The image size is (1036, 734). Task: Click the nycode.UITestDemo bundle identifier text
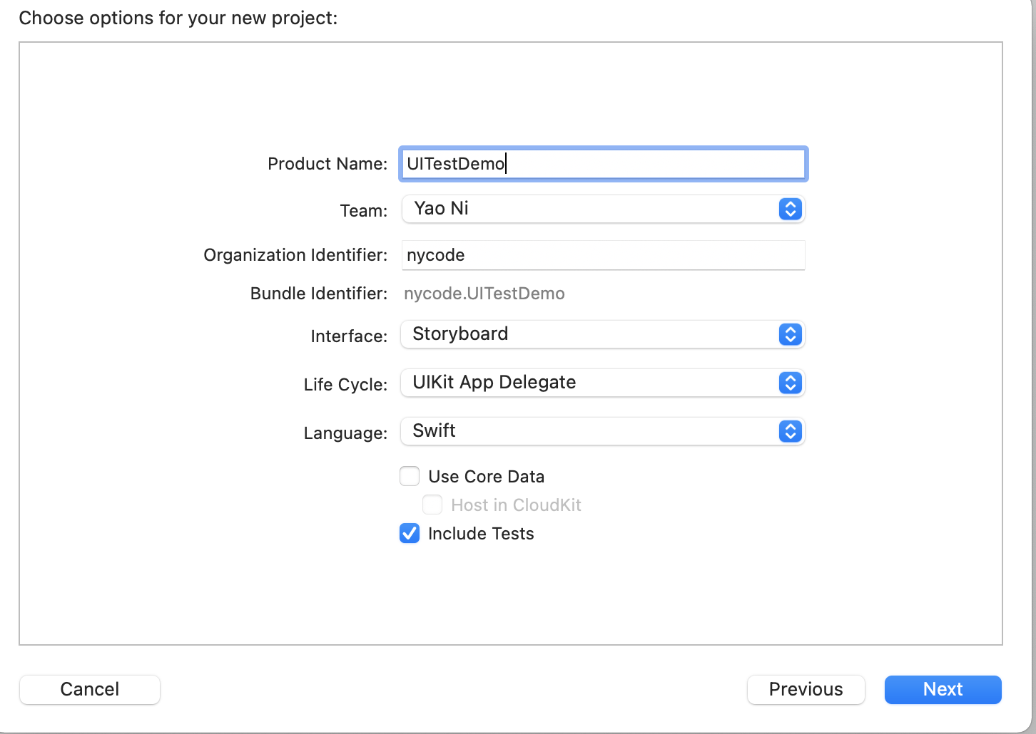[484, 294]
